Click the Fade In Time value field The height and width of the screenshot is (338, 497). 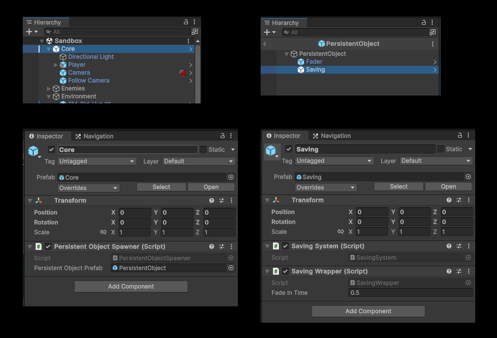[x=410, y=292]
